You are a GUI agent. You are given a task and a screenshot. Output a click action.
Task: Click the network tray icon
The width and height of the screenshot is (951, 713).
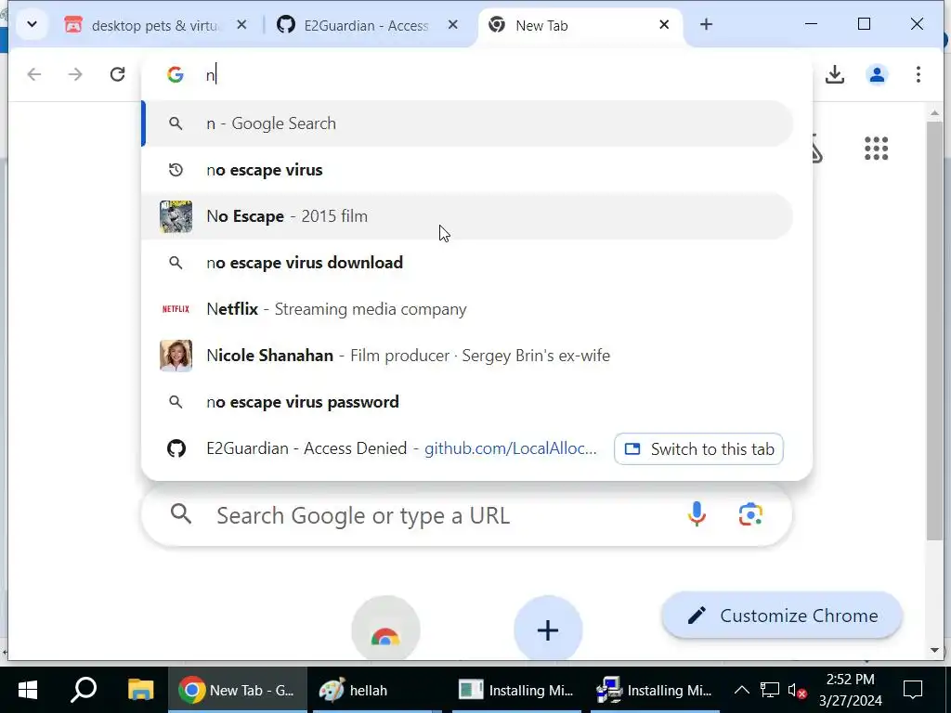click(x=770, y=690)
